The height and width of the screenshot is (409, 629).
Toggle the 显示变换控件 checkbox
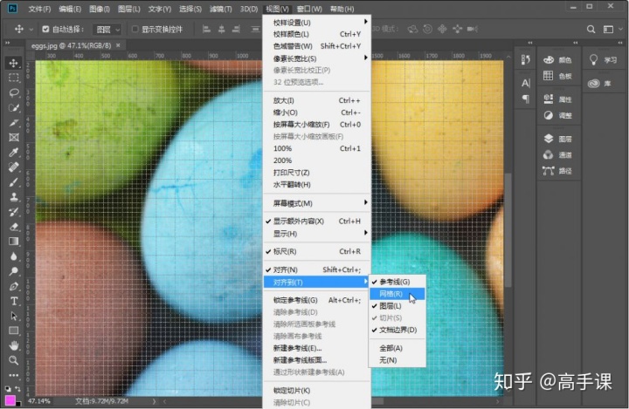[x=135, y=29]
